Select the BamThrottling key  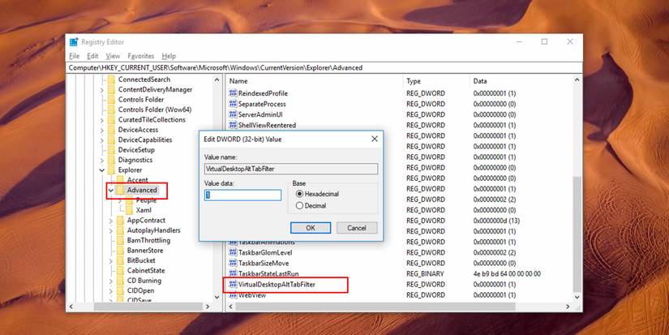click(148, 240)
